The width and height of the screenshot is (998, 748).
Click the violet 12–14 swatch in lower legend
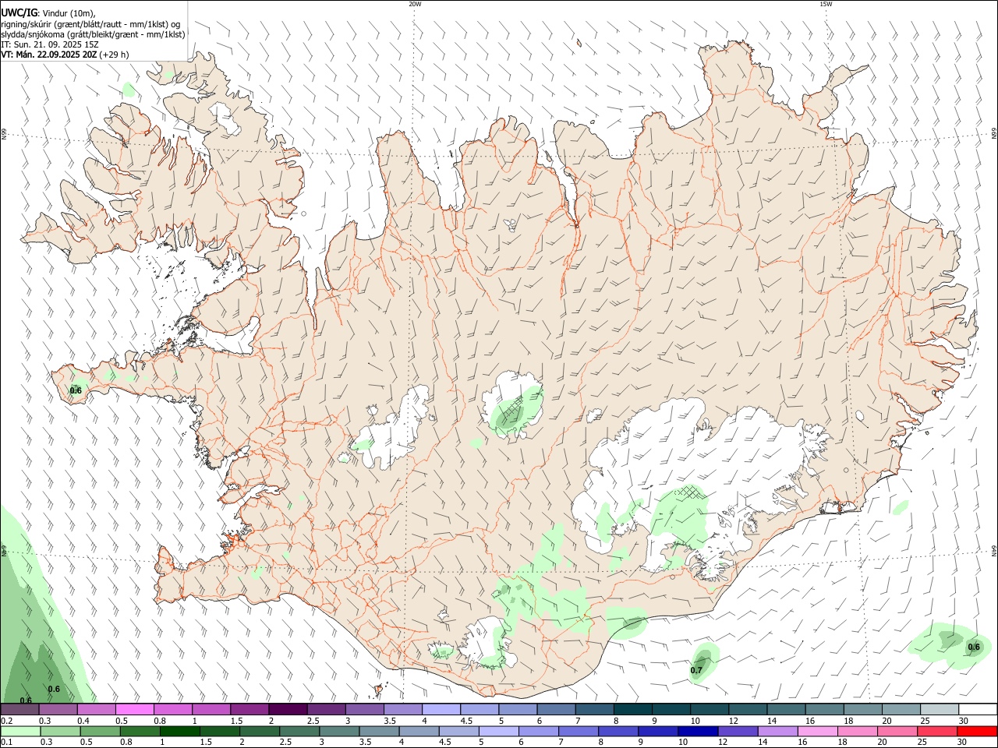(x=738, y=731)
